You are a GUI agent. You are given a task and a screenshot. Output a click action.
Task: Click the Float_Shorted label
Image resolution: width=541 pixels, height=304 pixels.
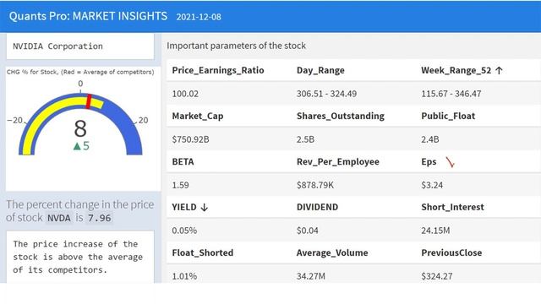203,253
